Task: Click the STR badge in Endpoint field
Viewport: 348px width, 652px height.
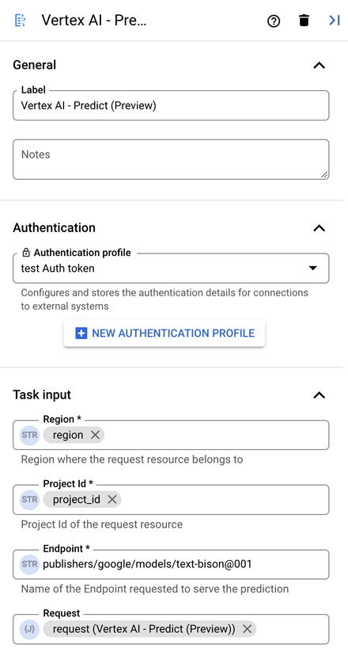Action: click(x=29, y=564)
